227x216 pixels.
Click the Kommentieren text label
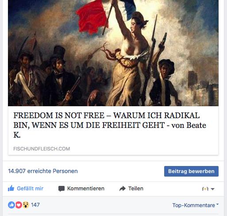(x=86, y=189)
